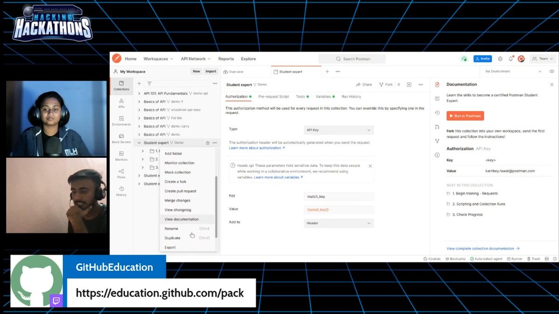
Task: Open the APIs sidebar panel
Action: [121, 103]
